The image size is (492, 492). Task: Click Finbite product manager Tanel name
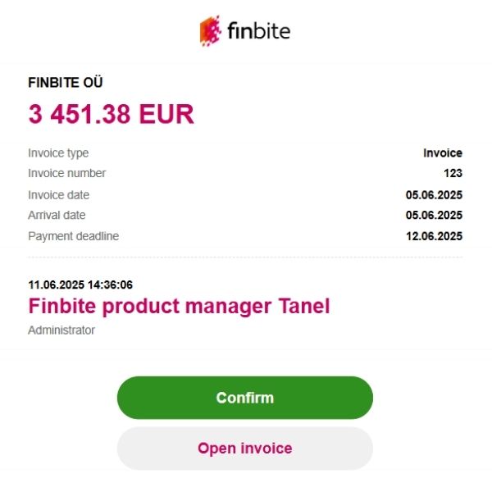coord(179,307)
